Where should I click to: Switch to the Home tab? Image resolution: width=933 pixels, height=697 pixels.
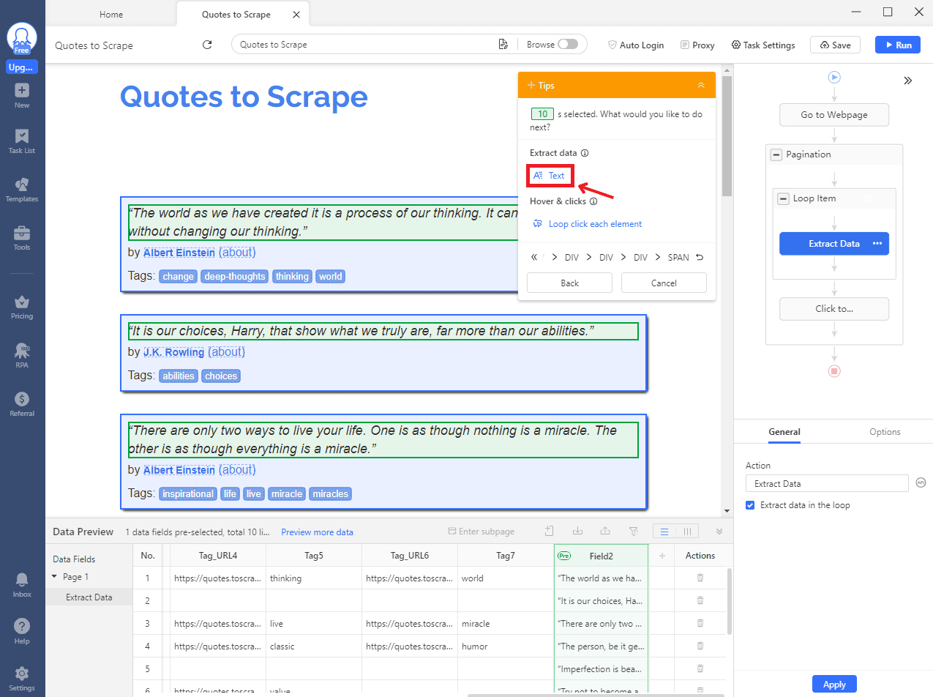(x=111, y=15)
